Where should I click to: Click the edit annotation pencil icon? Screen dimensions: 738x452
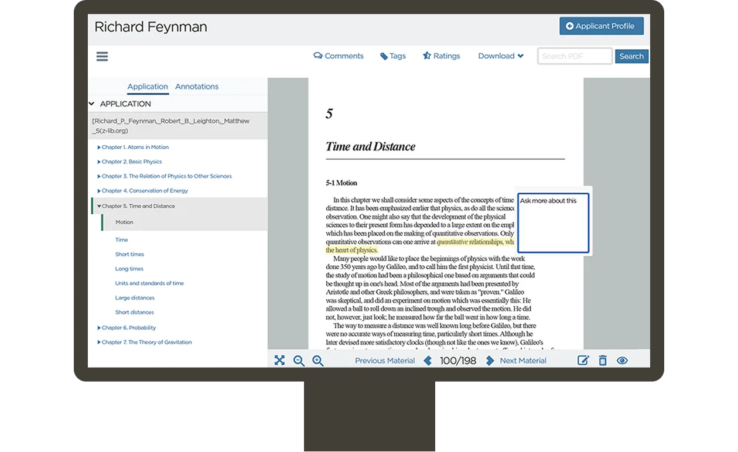[x=583, y=361]
